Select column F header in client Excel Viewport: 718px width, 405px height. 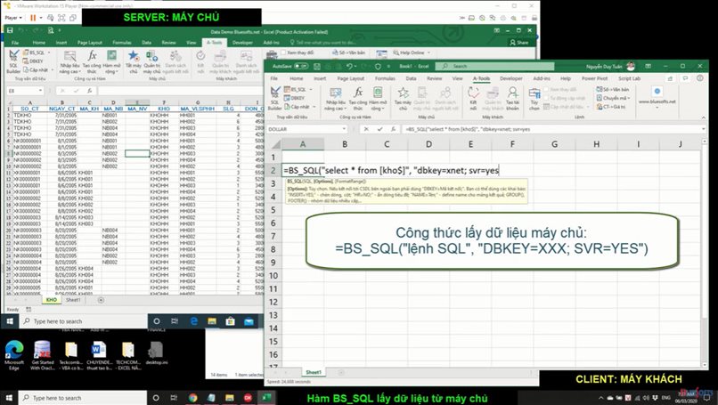[512, 144]
